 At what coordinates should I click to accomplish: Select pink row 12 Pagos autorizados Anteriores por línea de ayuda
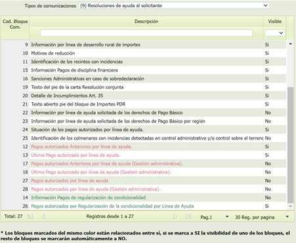(x=144, y=147)
